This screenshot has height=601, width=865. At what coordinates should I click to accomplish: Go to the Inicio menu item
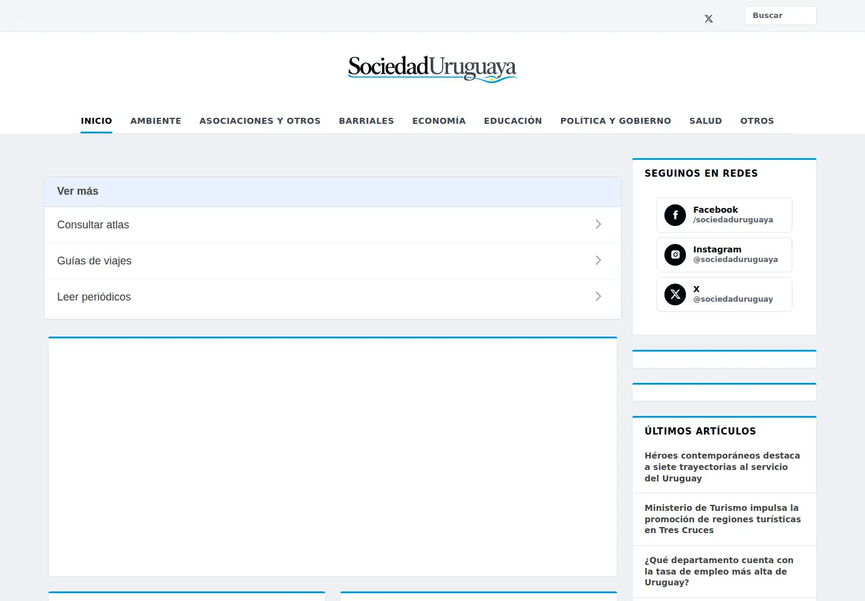(x=97, y=121)
